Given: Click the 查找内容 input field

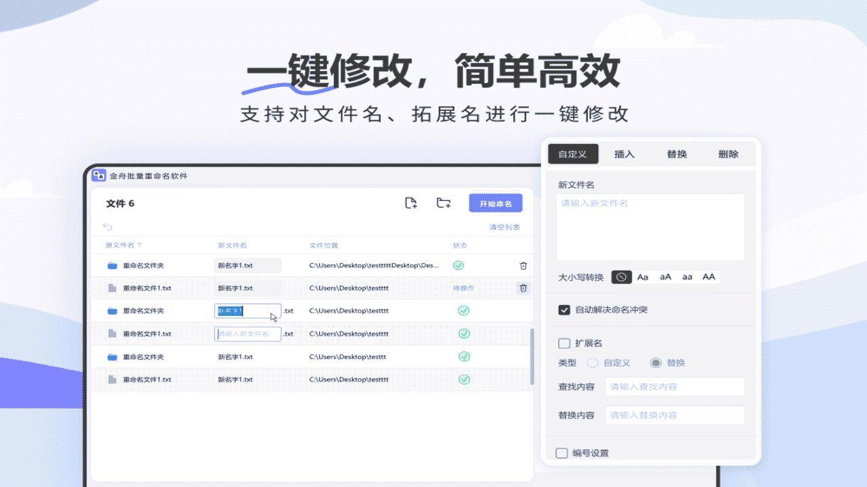Looking at the screenshot, I should pos(675,386).
